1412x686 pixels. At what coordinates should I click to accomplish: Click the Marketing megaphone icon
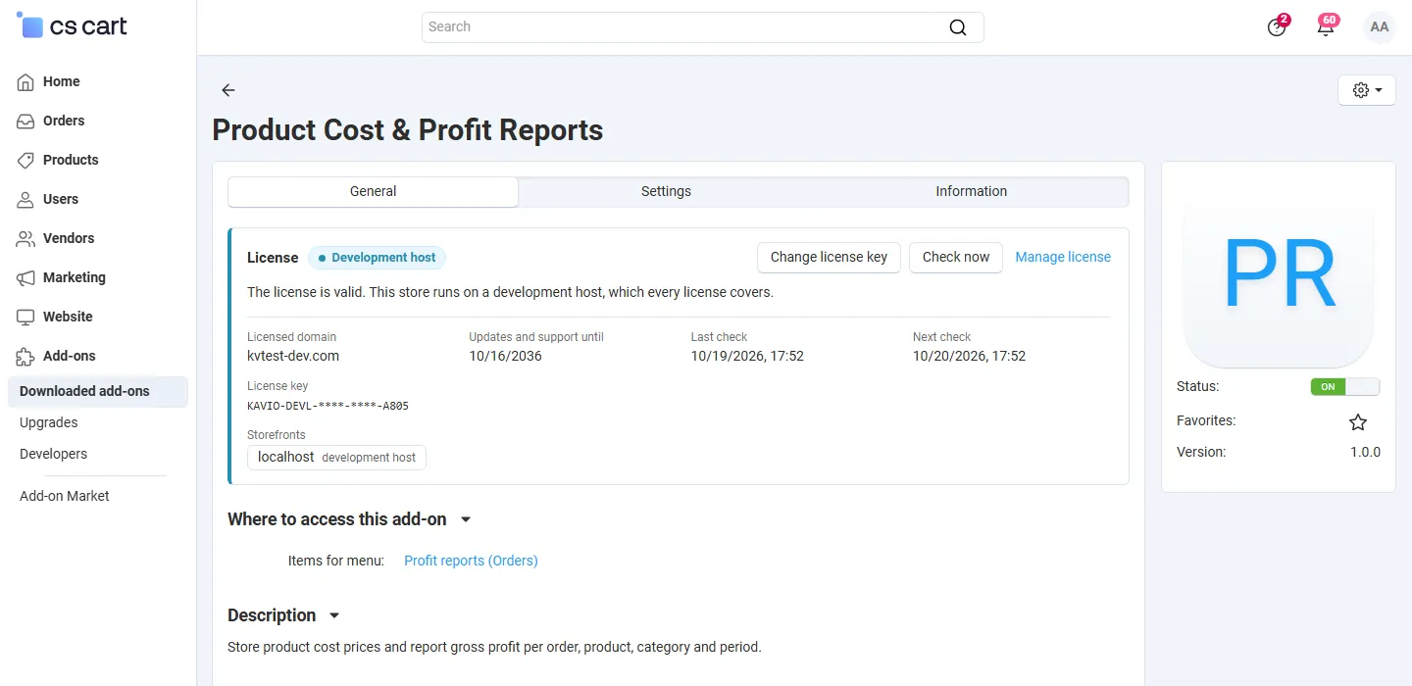pos(26,278)
